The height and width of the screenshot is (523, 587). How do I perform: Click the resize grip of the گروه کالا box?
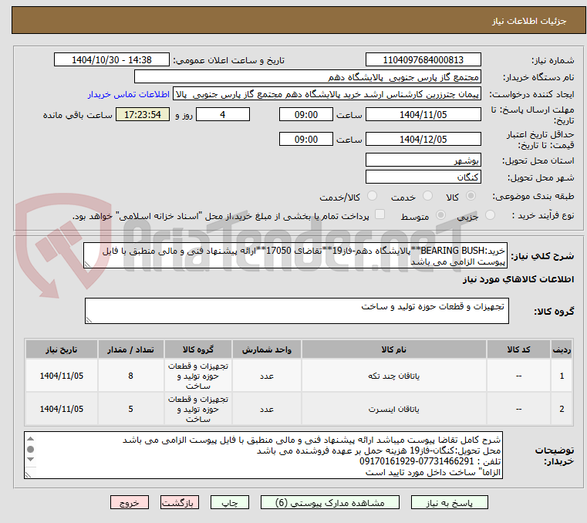point(89,319)
